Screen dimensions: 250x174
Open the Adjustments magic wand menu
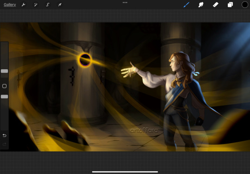coord(36,5)
